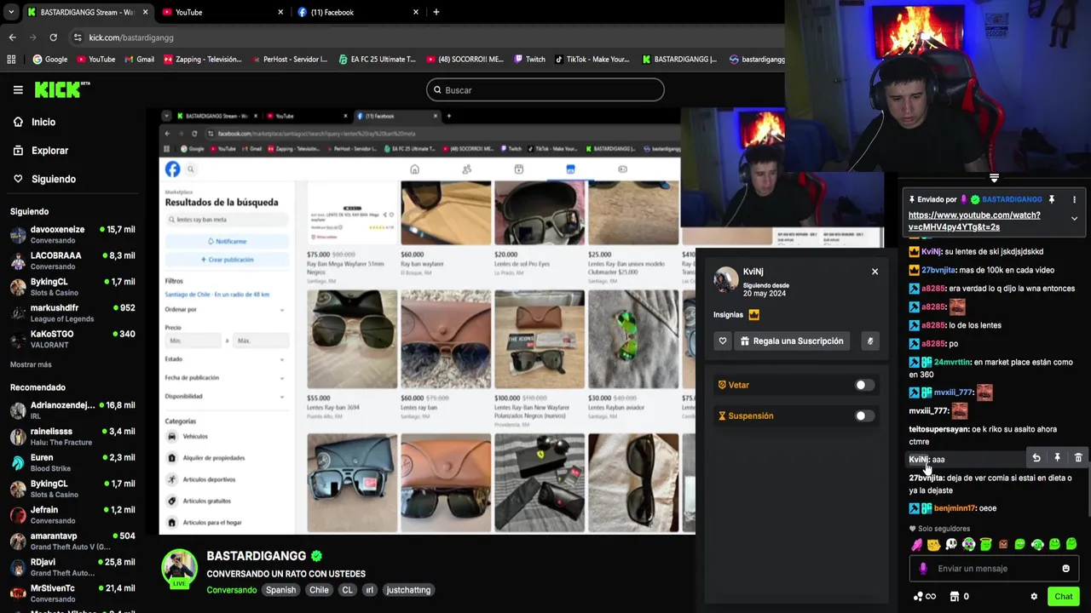1091x613 pixels.
Task: Click username benjminn17 in chat
Action: pyautogui.click(x=954, y=508)
